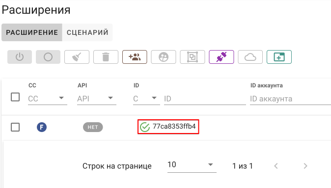Switch to the СЦЕНАРИЙ tab

[87, 32]
